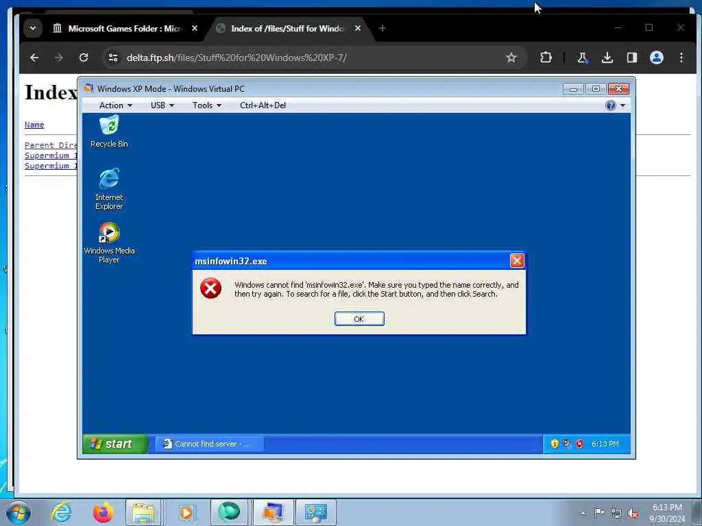Select the Internet Explorer desktop icon in XP
702x526 pixels.
tap(109, 189)
